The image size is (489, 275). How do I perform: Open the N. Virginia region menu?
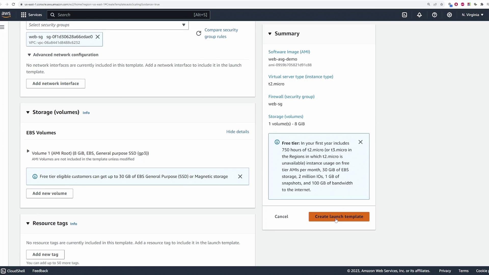(472, 15)
